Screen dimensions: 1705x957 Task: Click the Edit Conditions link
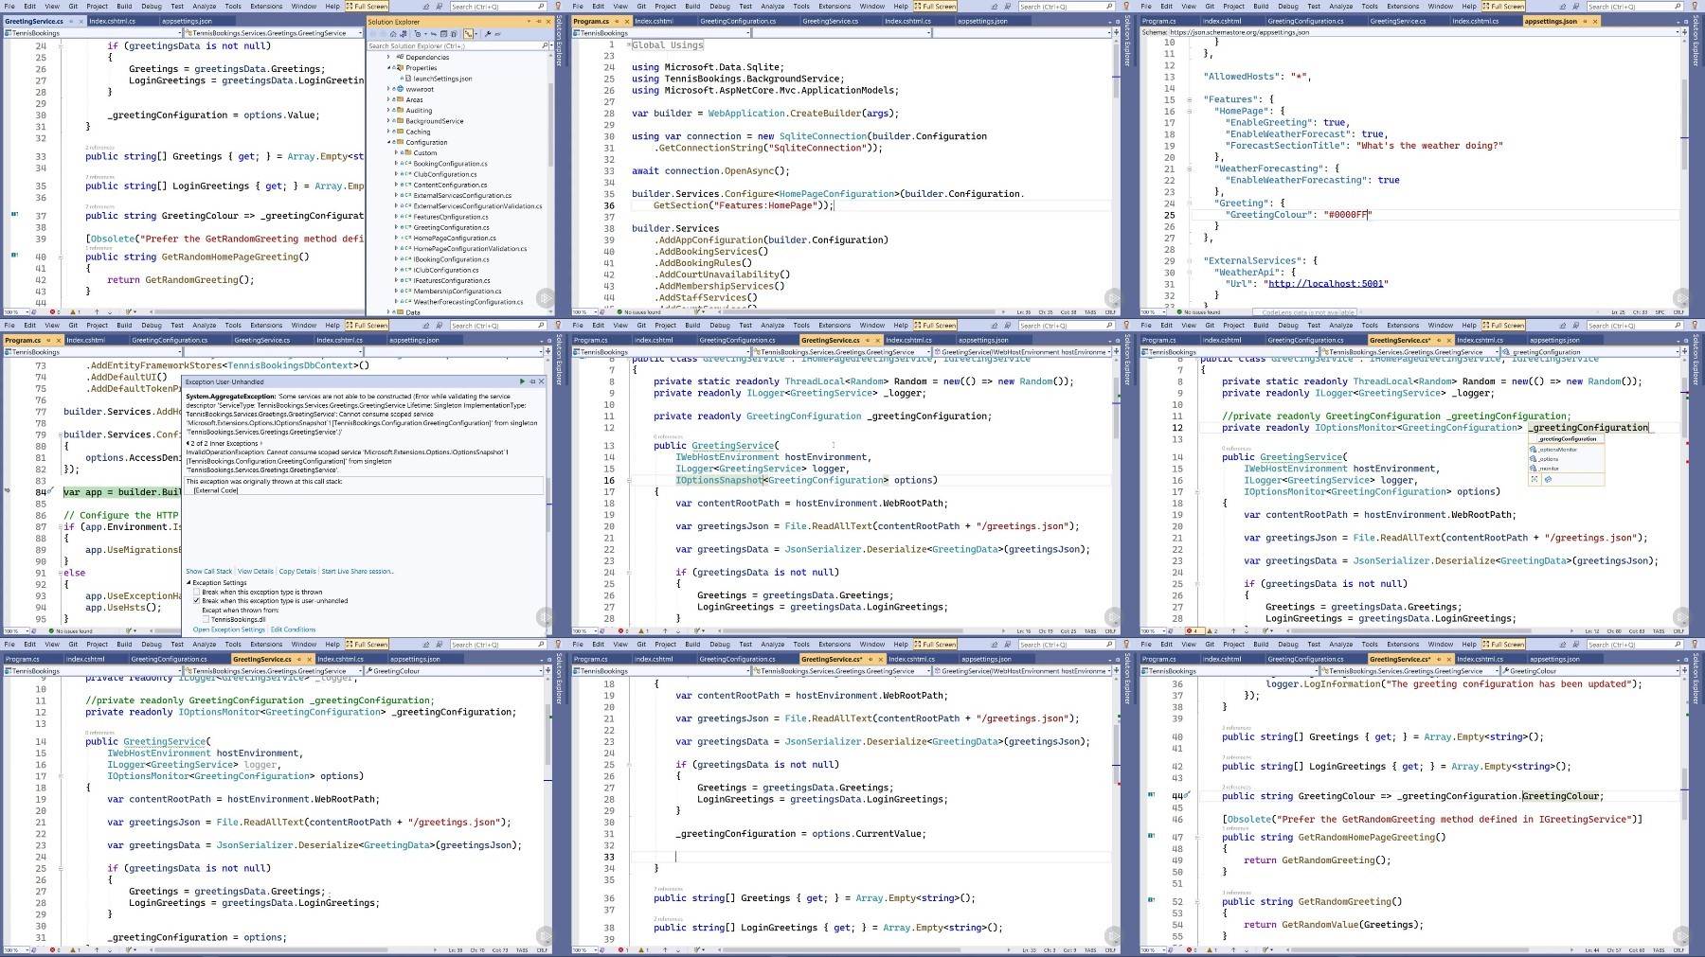pos(293,629)
